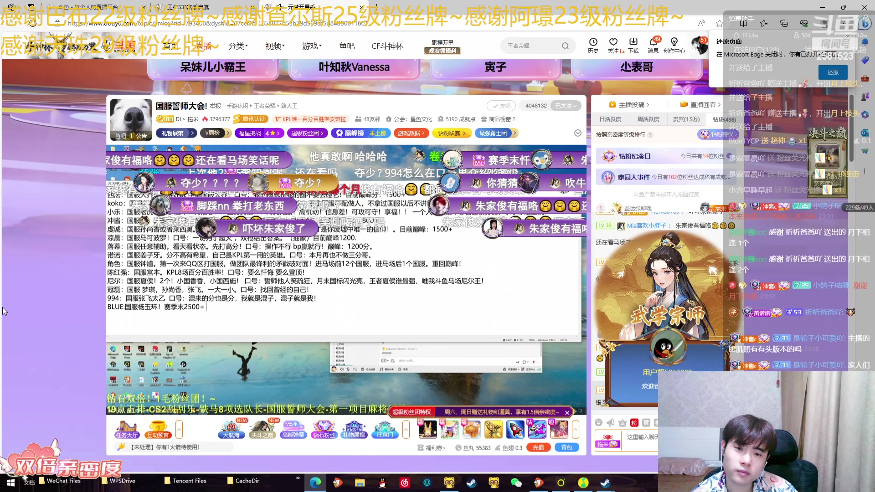
Task: Open the 互动预言 prediction icon
Action: click(157, 429)
